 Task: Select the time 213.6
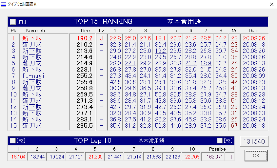pyautogui.click(x=85, y=51)
